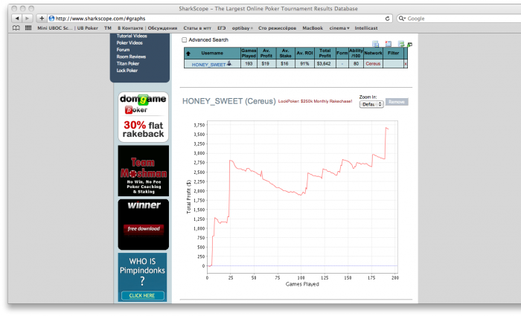Open Lock Poker sidebar link

click(127, 71)
